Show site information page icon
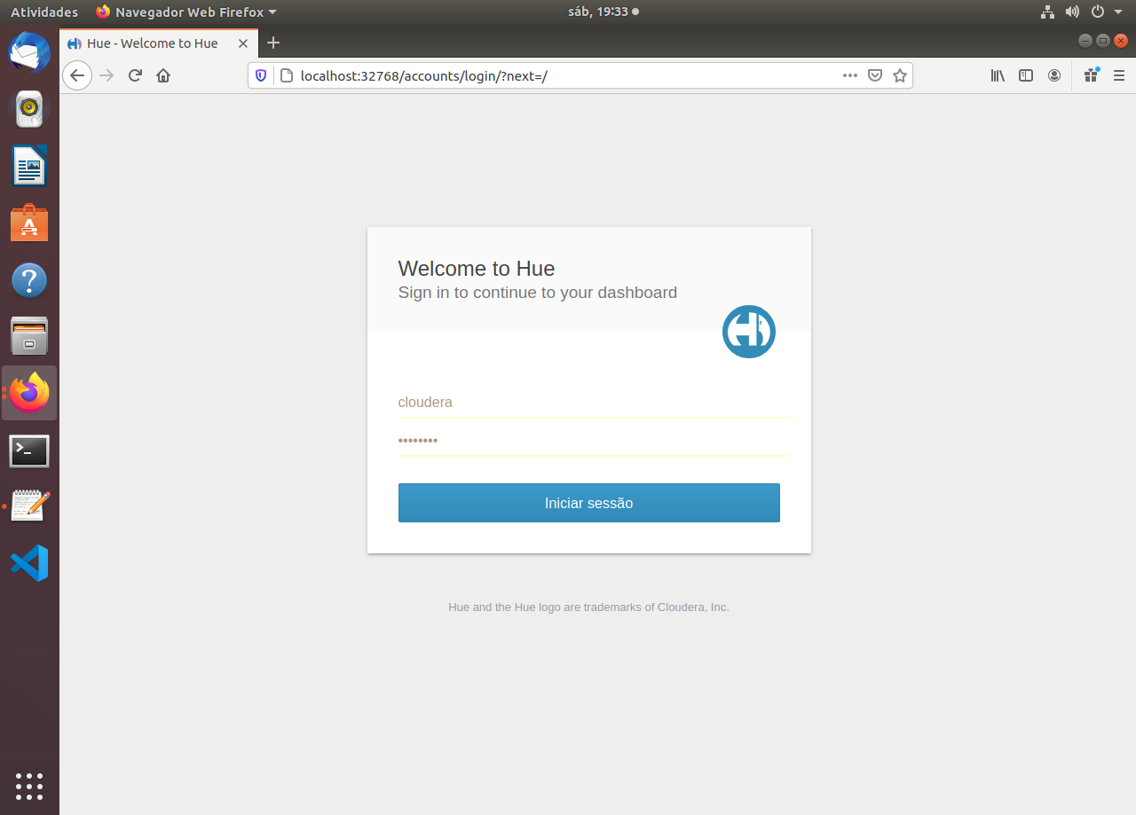 [286, 75]
